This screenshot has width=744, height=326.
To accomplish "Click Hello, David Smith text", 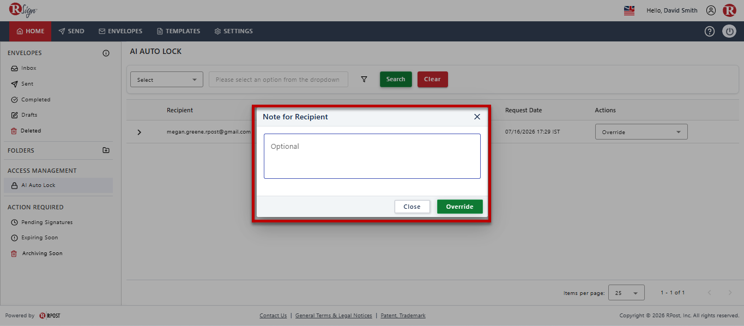I will point(672,10).
